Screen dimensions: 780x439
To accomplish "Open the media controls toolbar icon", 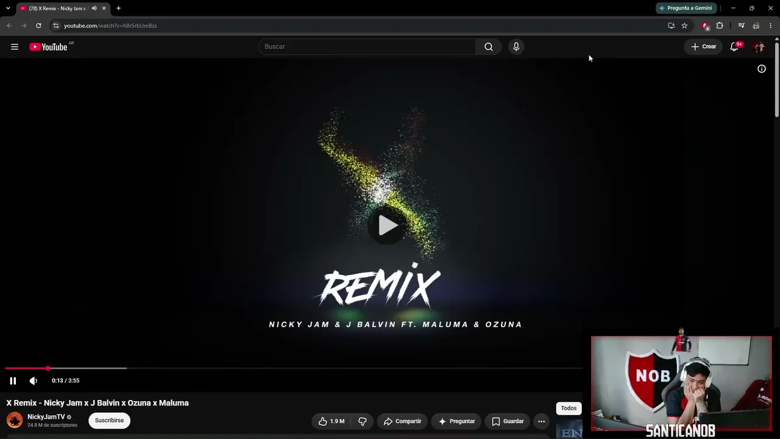I will [x=741, y=26].
